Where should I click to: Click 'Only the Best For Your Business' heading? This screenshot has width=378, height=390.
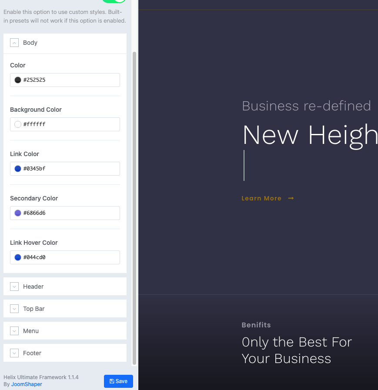click(x=297, y=350)
